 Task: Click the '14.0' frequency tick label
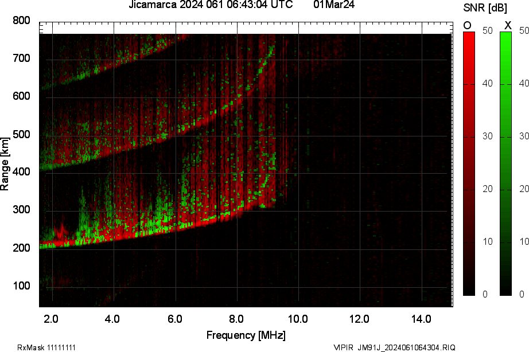pyautogui.click(x=421, y=319)
